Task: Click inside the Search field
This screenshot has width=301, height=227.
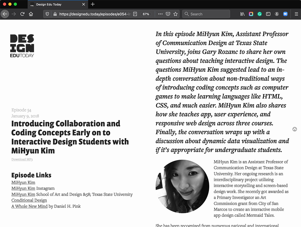Action: pyautogui.click(x=208, y=14)
